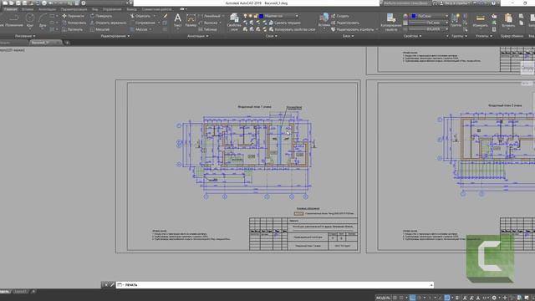
Task: Expand the Modify (Редактирование) panel
Action: [115, 36]
